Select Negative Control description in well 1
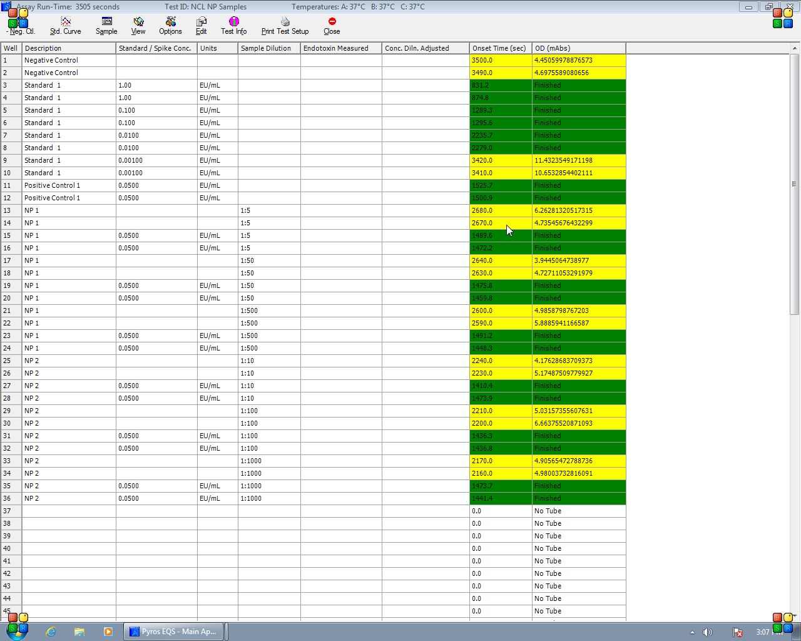Viewport: 801px width, 641px height. tap(69, 60)
